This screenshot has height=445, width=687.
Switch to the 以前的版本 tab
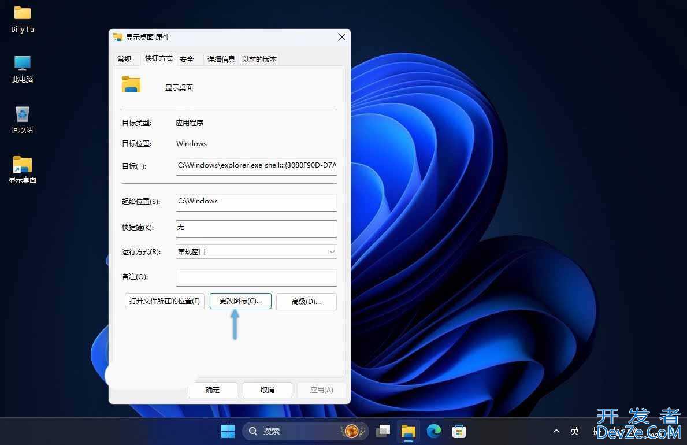259,59
